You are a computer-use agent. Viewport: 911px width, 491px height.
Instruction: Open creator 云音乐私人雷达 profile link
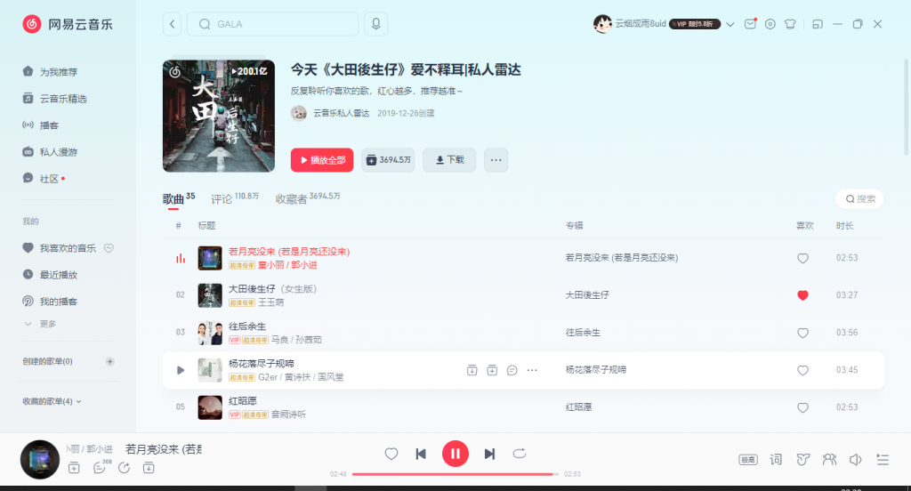pyautogui.click(x=341, y=113)
